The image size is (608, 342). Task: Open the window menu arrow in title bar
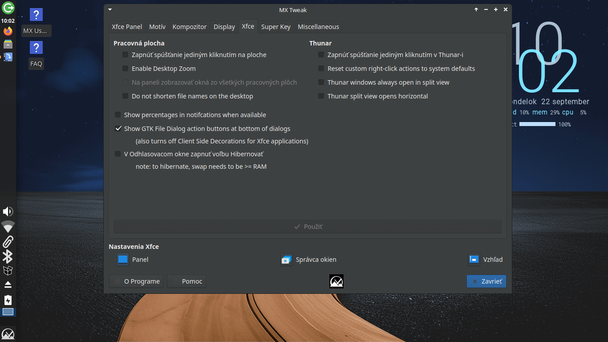[110, 9]
